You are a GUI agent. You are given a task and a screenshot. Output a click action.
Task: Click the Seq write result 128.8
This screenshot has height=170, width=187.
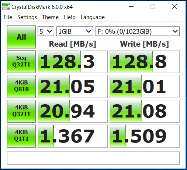145,62
